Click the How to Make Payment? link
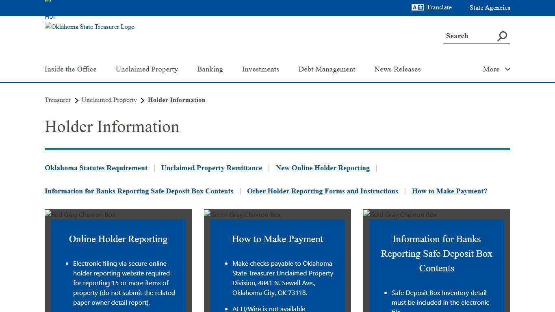Viewport: 555px width, 312px height. coord(449,191)
